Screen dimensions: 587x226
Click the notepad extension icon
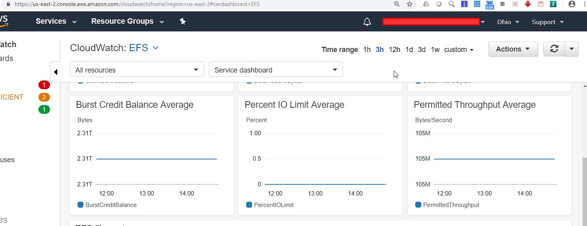click(540, 4)
